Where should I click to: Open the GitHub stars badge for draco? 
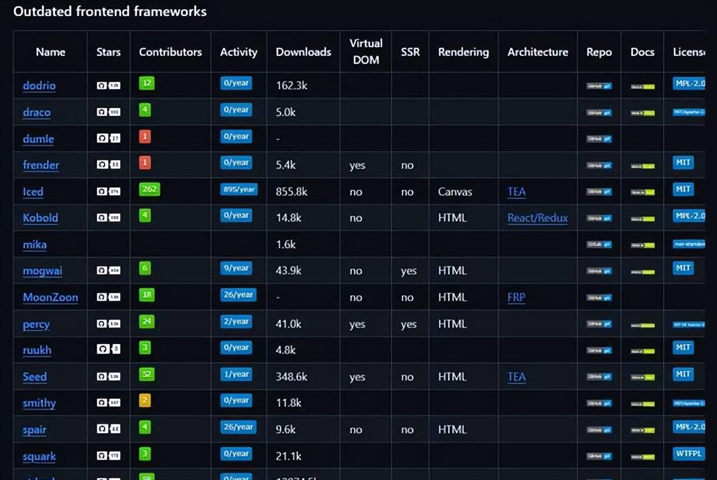click(x=109, y=112)
